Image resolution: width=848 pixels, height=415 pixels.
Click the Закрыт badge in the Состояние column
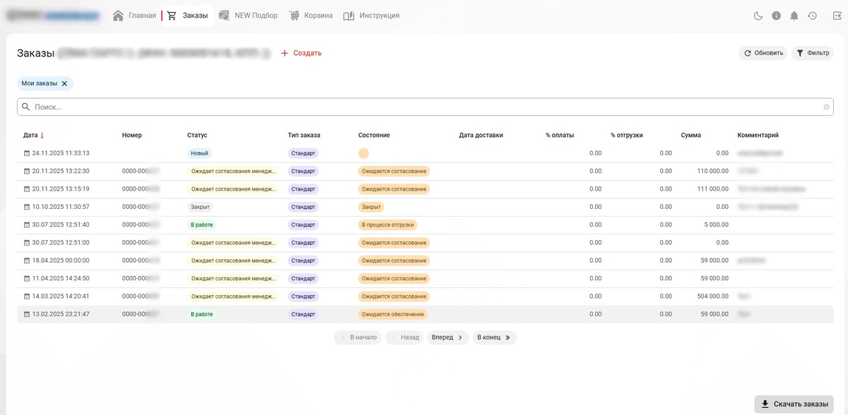[371, 207]
